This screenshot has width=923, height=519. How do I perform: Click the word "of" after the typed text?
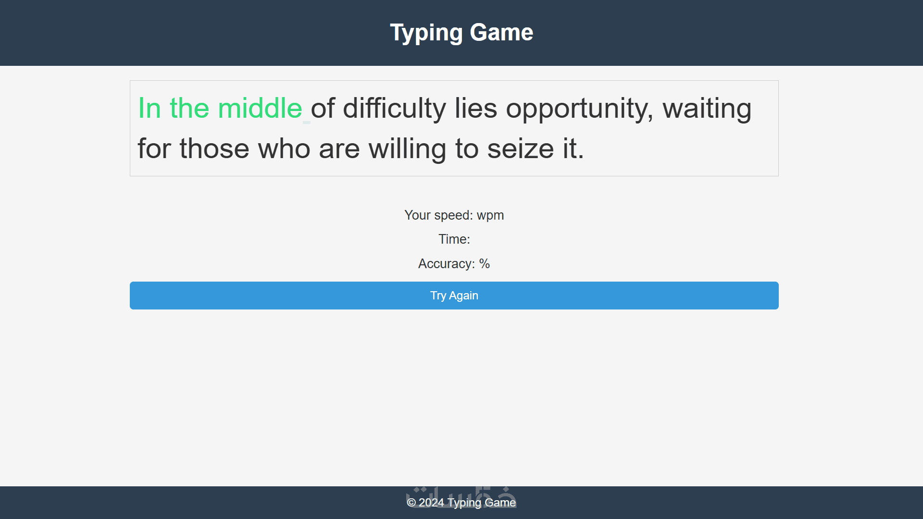tap(323, 108)
